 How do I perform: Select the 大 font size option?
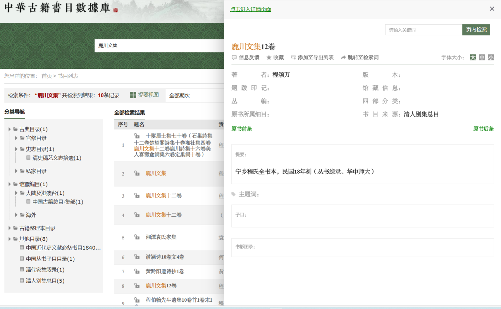click(x=473, y=57)
